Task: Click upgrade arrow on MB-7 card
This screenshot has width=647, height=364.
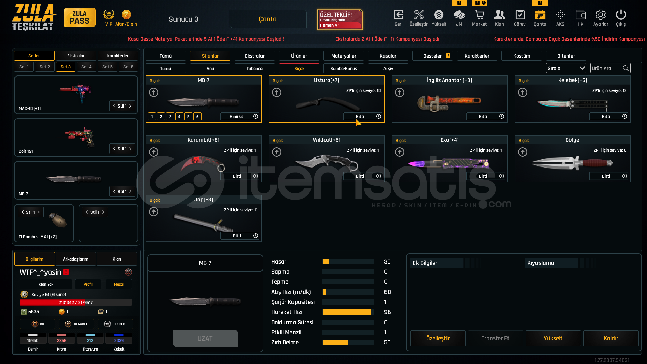Action: pos(154,92)
